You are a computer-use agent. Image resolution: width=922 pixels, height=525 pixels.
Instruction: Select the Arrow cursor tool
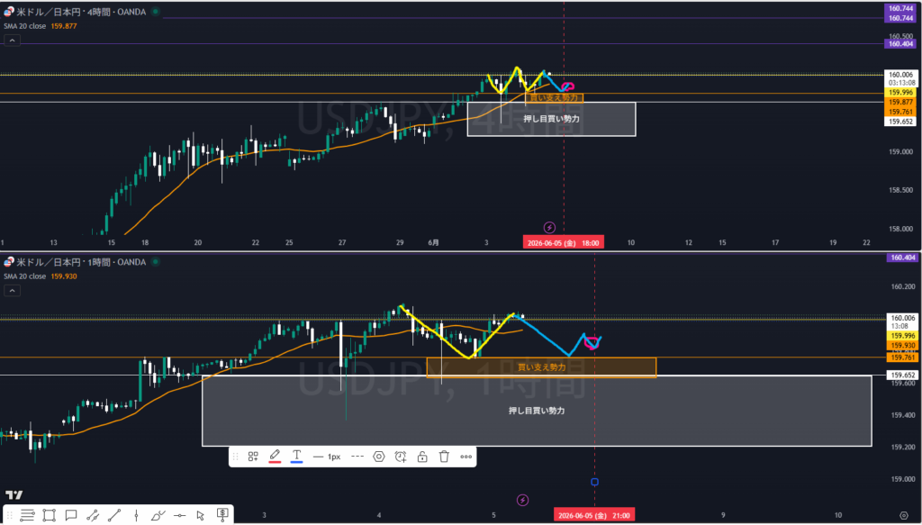(x=201, y=516)
